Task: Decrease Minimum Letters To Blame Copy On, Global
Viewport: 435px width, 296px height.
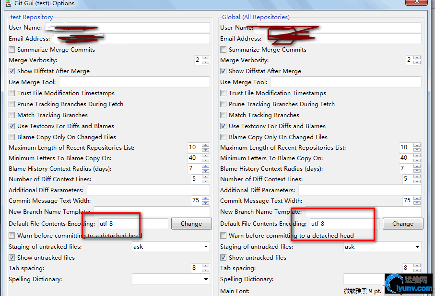Action: click(417, 161)
